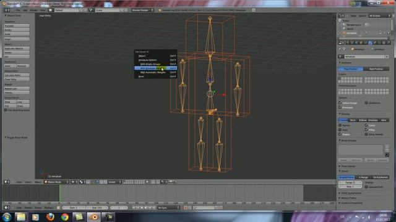Click the Duplicate Objects button

pyautogui.click(x=17, y=48)
